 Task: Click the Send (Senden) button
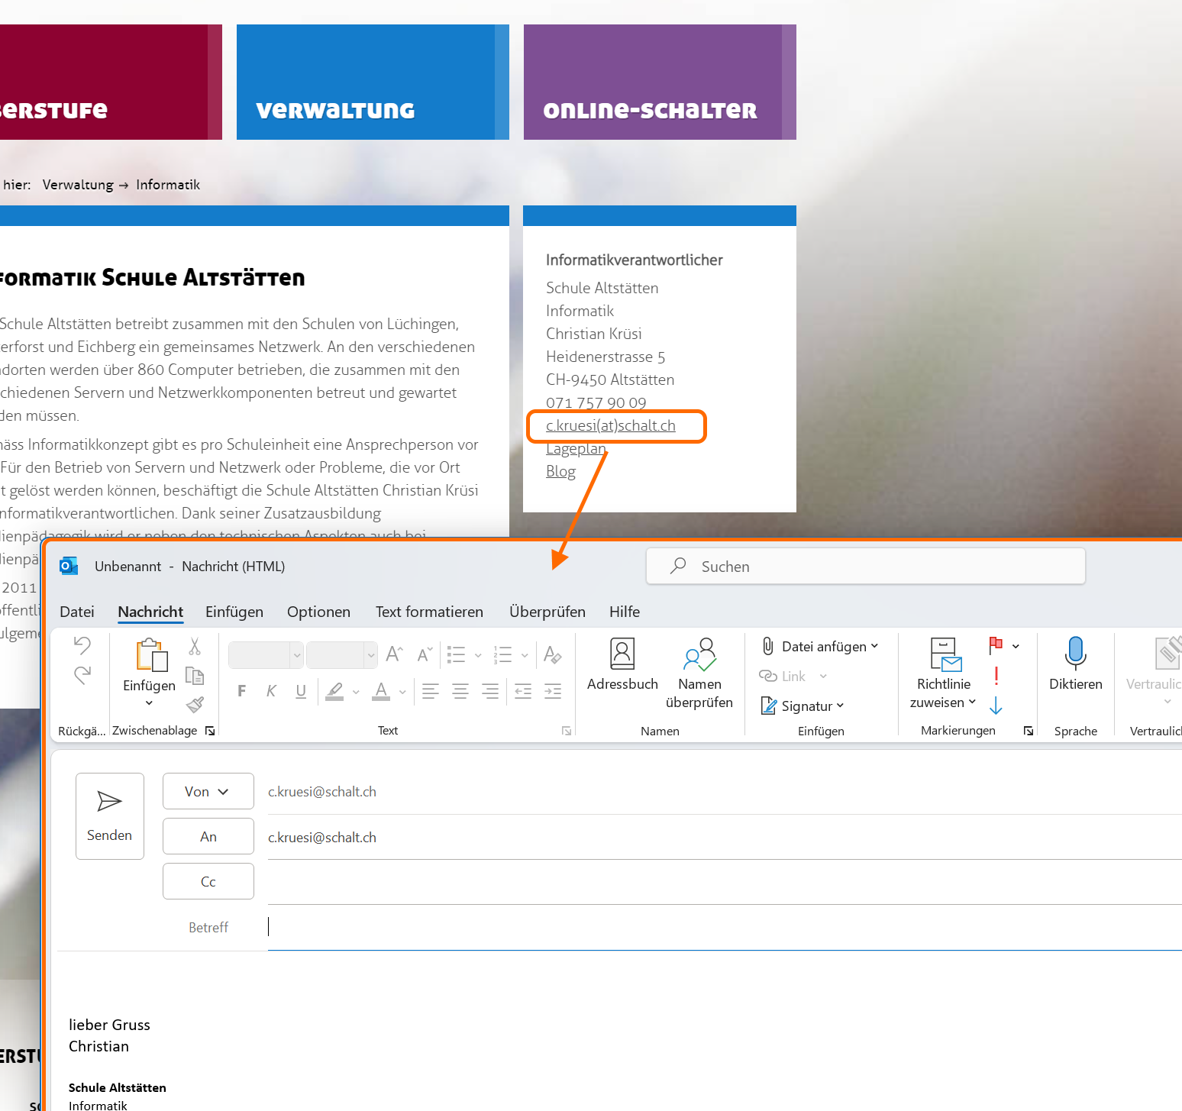[x=109, y=815]
